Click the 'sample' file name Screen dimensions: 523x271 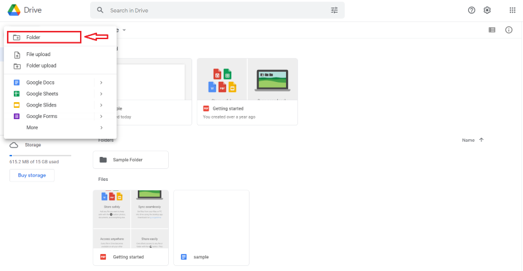click(201, 257)
